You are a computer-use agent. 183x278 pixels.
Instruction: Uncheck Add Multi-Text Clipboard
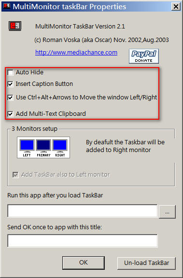coord(11,113)
